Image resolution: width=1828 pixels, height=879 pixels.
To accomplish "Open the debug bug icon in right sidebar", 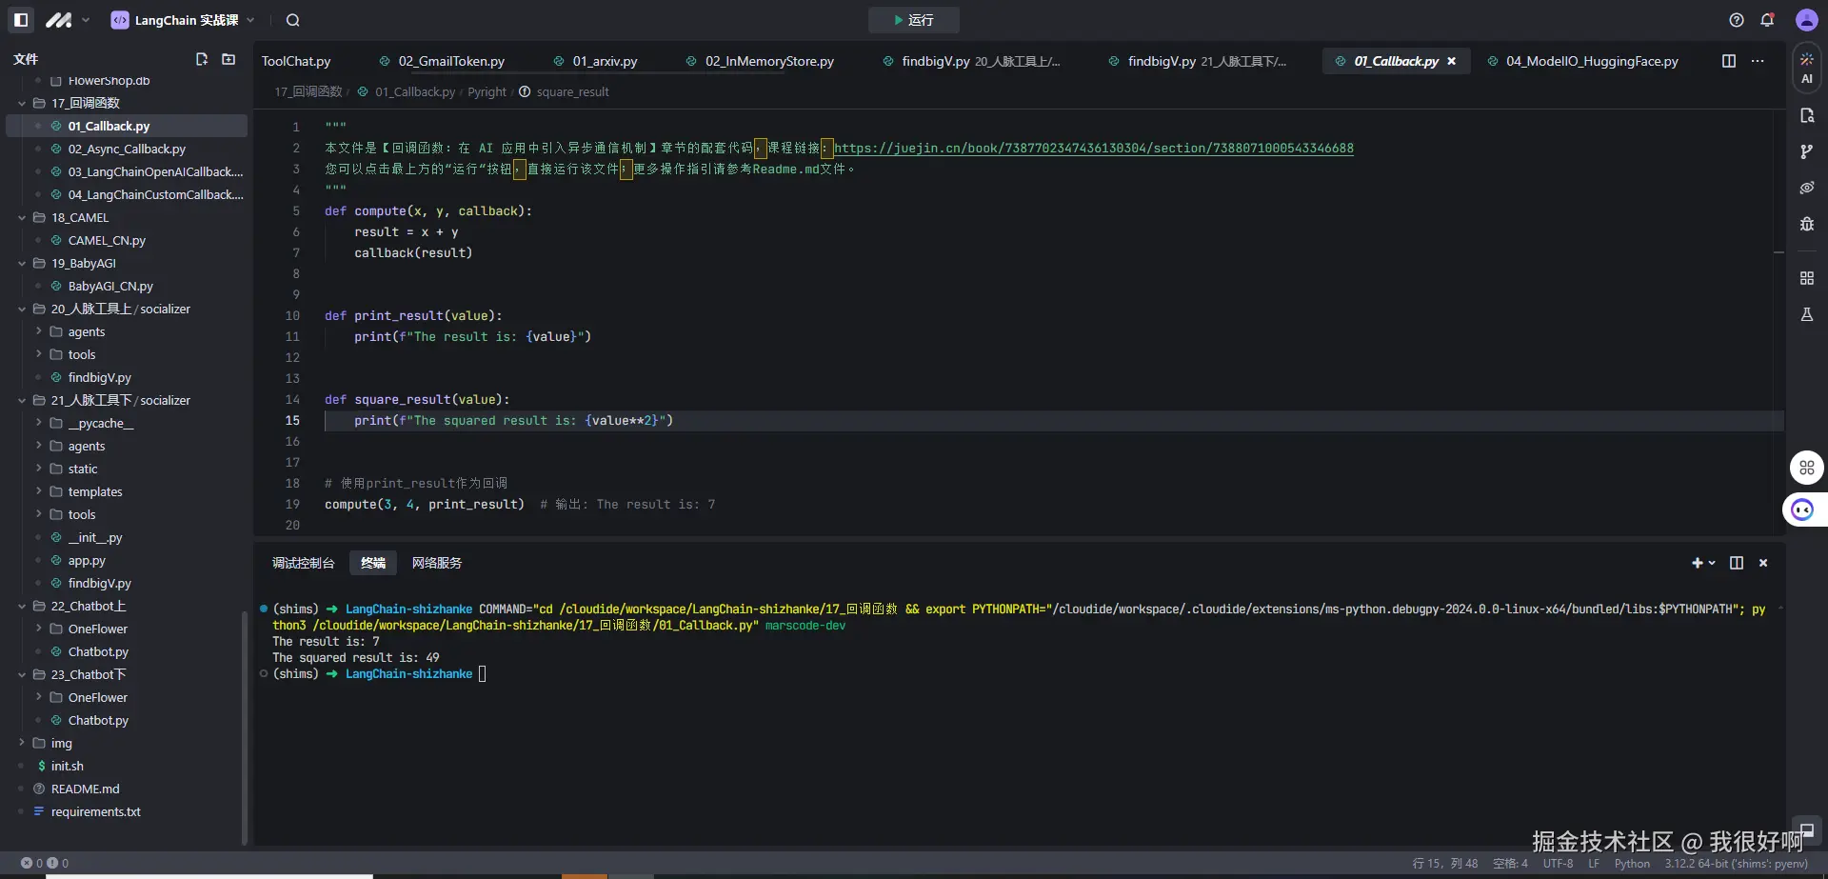I will click(x=1806, y=224).
